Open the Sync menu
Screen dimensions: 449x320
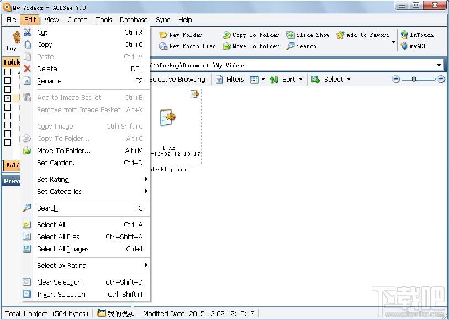tap(163, 20)
